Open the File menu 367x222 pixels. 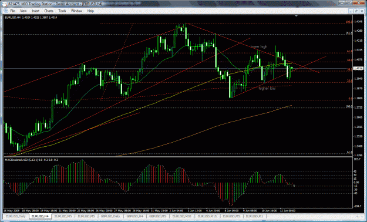(x=12, y=11)
